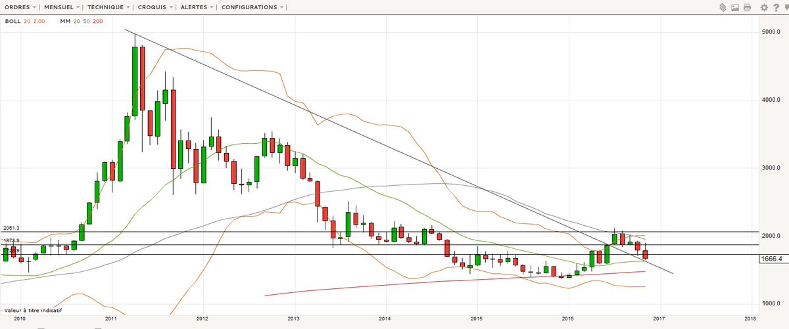Click the 1000.0 price axis label

771,304
